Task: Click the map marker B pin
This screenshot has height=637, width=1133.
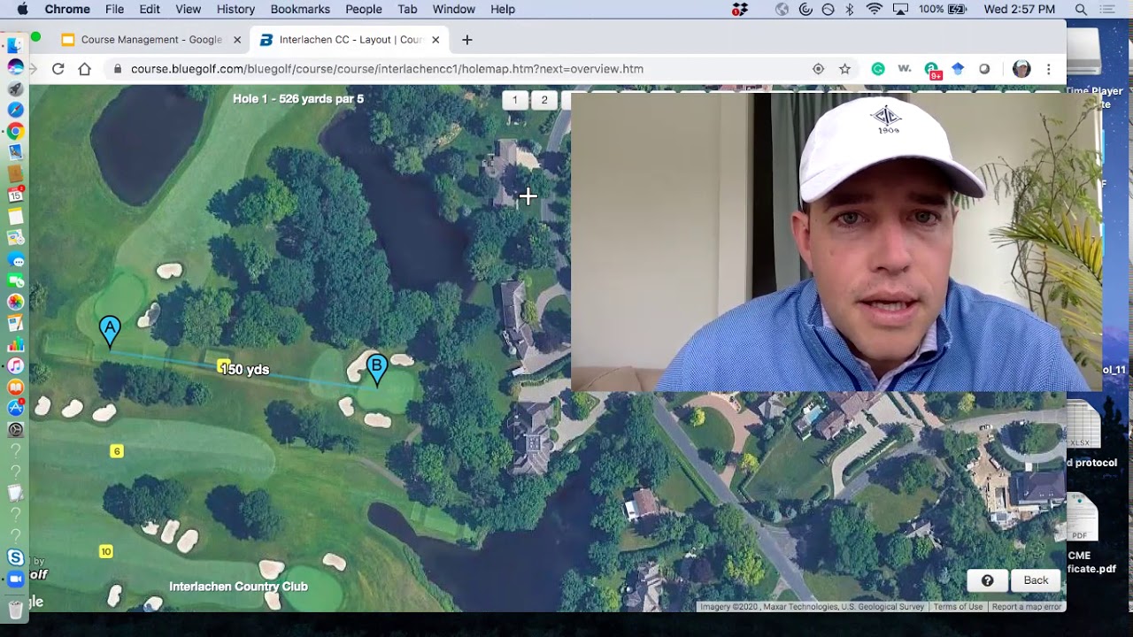Action: coord(377,370)
